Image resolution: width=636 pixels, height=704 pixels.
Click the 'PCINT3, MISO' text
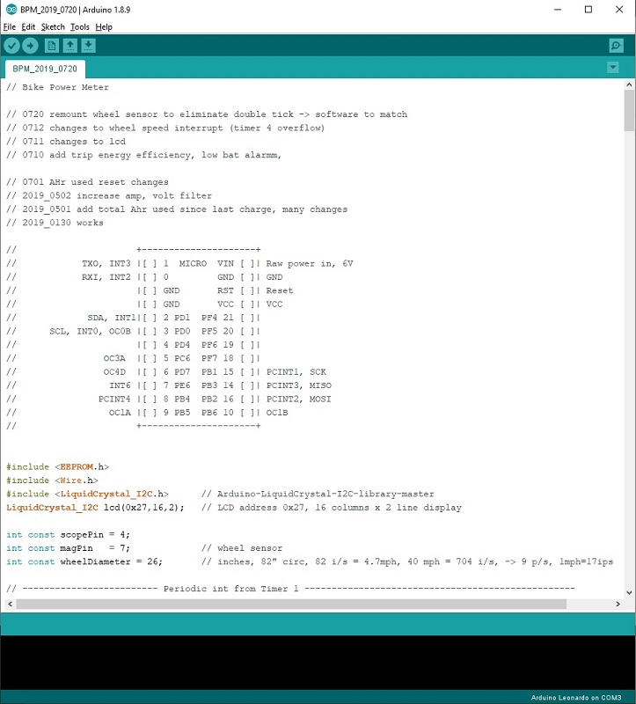299,385
